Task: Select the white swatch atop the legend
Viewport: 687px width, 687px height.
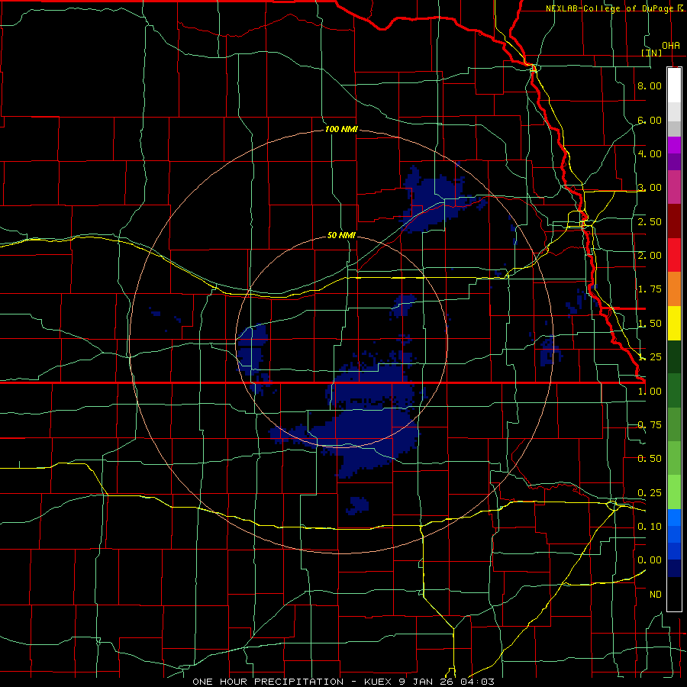Action: click(674, 85)
